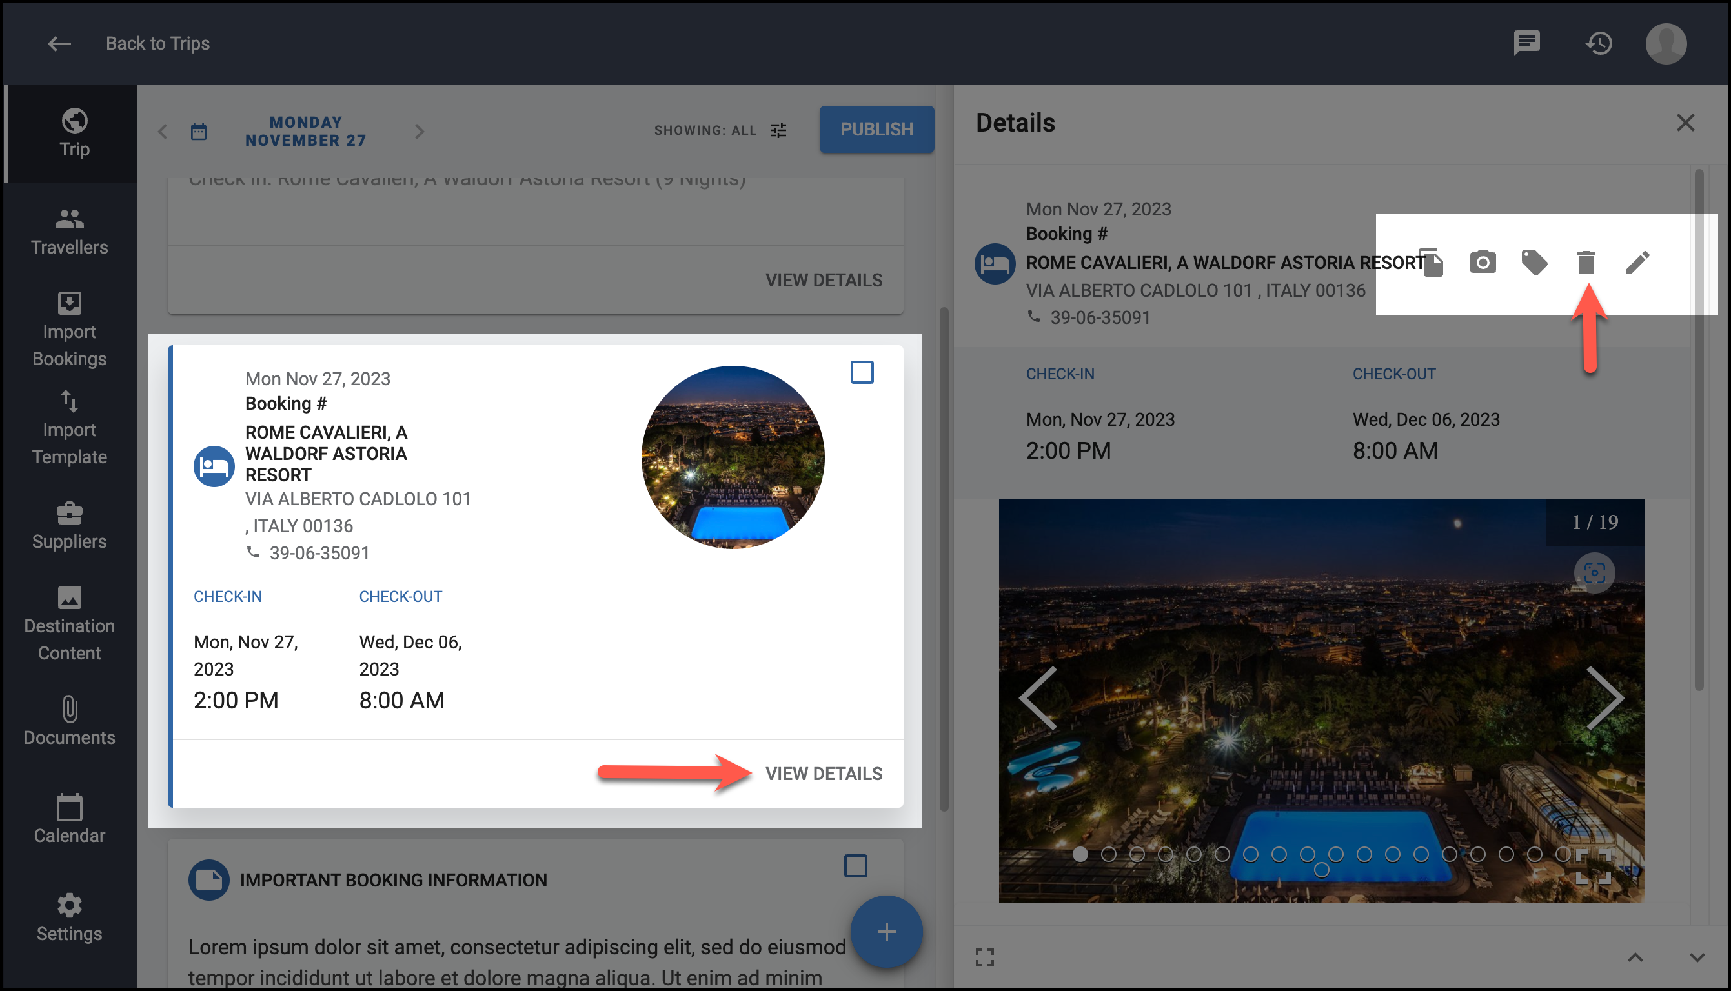Click the itinerary list vertical scrollbar
This screenshot has height=991, width=1731.
pos(944,559)
